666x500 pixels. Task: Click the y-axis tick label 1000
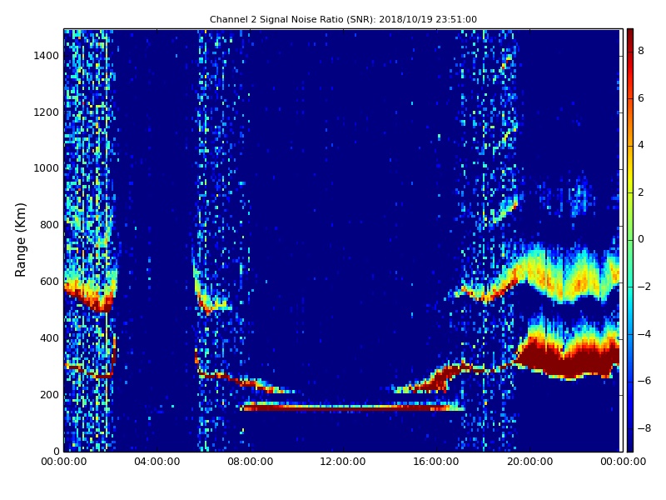pos(46,168)
